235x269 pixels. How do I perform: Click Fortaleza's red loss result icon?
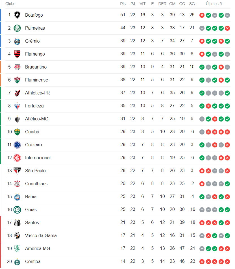pyautogui.click(x=208, y=106)
